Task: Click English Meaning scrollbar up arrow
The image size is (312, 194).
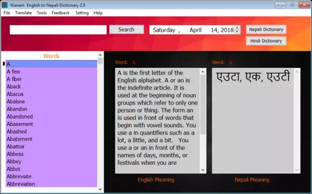Action: [x=203, y=72]
